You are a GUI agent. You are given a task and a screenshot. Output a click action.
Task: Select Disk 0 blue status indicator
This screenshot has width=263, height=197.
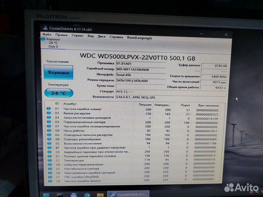[x=43, y=39]
